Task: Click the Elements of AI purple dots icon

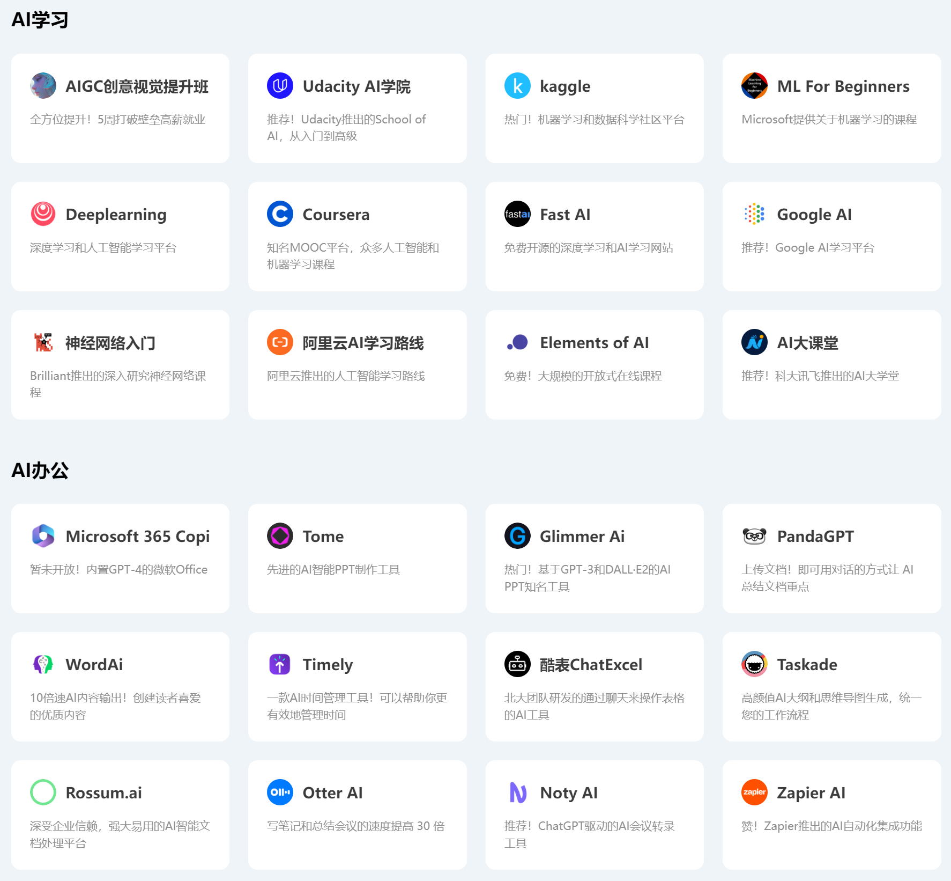Action: [x=517, y=342]
